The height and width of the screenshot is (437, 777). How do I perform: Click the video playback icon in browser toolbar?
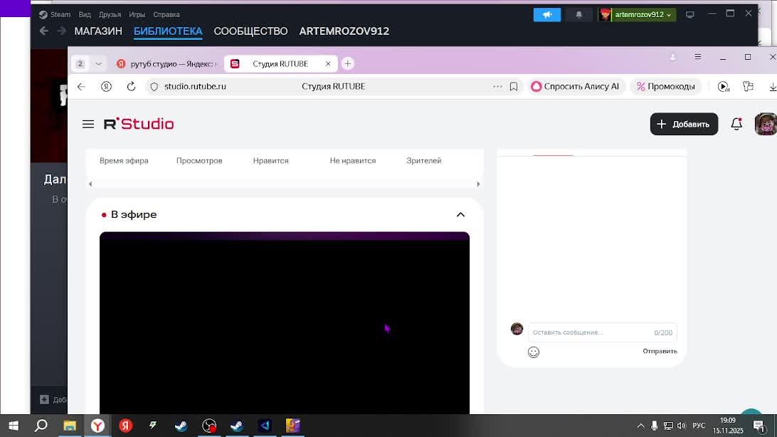point(724,86)
